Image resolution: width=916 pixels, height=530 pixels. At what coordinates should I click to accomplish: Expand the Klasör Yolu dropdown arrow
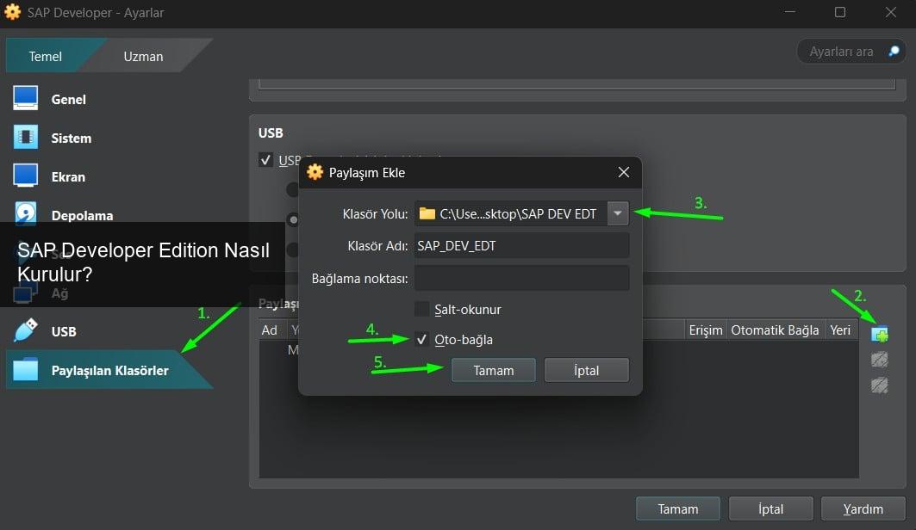click(618, 214)
